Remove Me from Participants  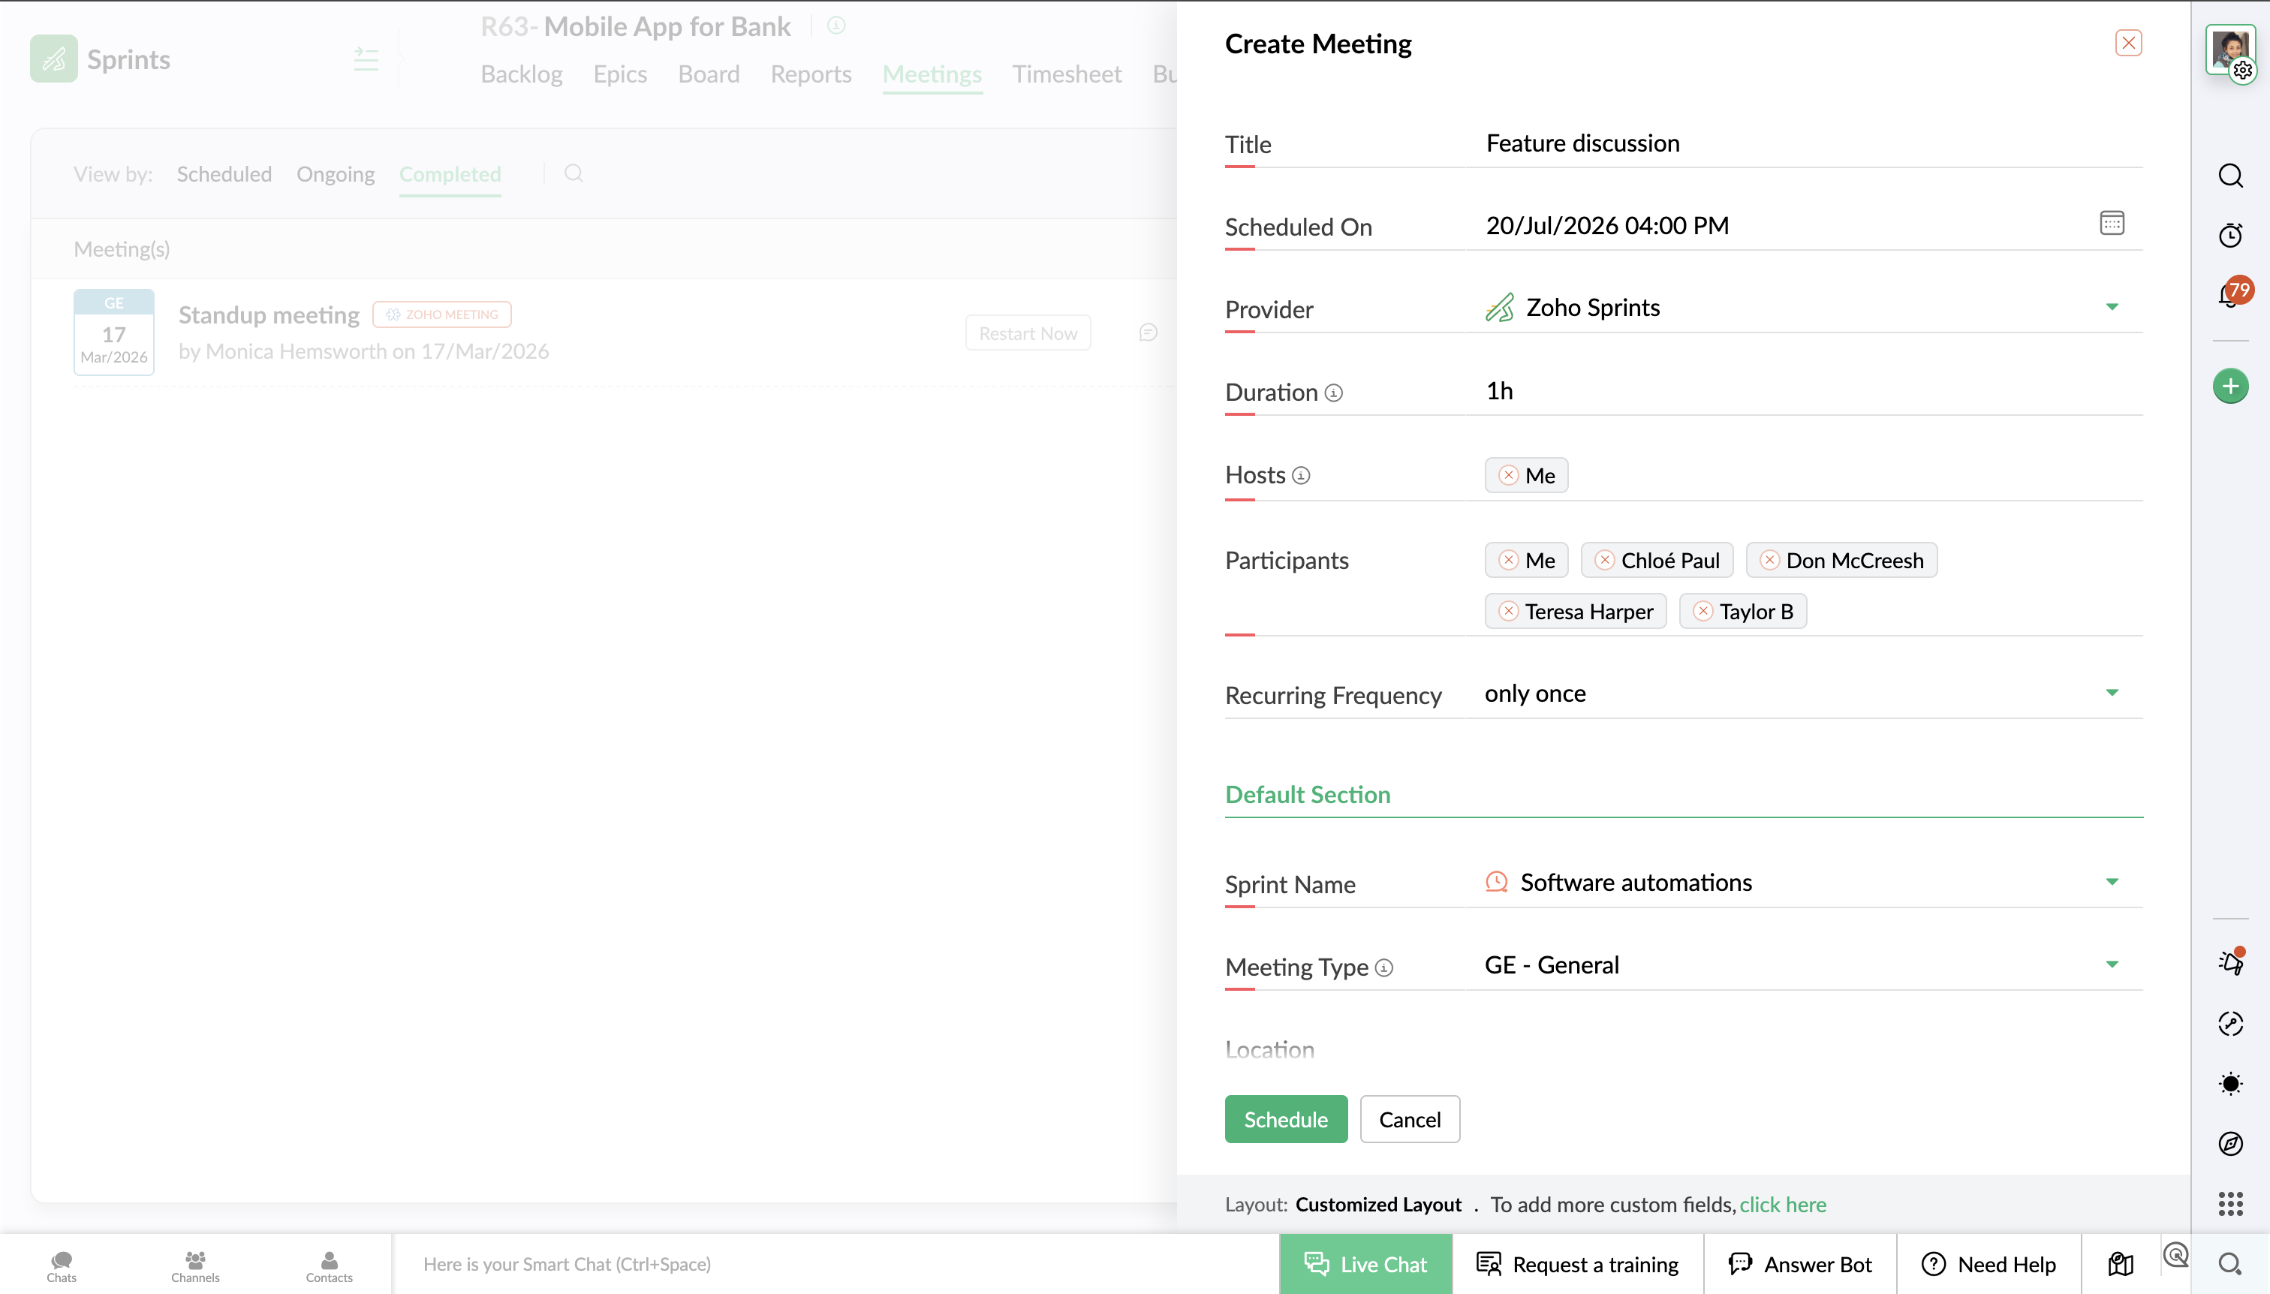coord(1508,560)
